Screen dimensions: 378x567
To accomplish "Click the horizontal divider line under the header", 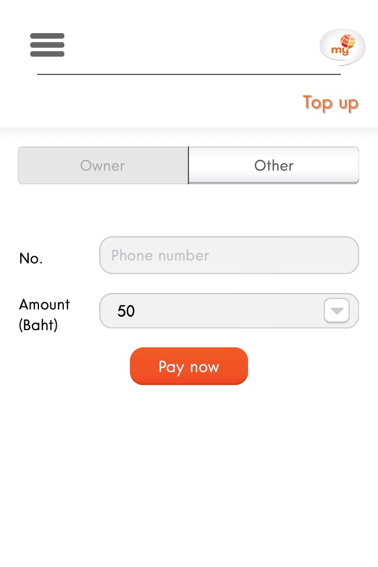I will pos(189,74).
